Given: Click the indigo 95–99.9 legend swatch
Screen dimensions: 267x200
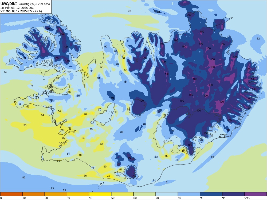Looking at the screenshot, I should [233, 194].
